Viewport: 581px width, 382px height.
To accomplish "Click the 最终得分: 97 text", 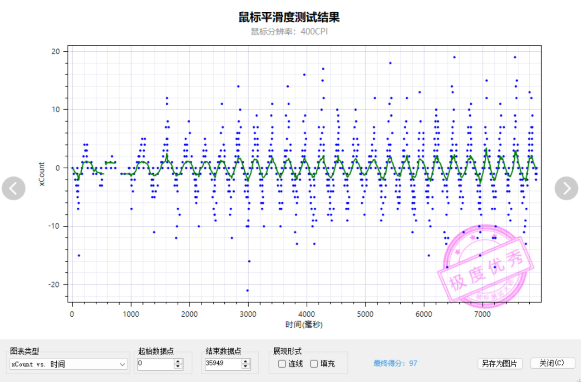I will tap(395, 363).
